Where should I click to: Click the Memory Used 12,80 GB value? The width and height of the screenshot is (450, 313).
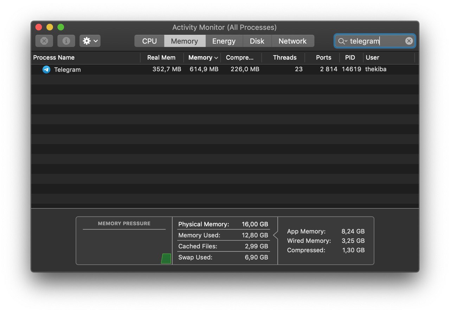(x=255, y=235)
